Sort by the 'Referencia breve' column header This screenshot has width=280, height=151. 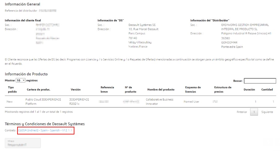(x=107, y=90)
